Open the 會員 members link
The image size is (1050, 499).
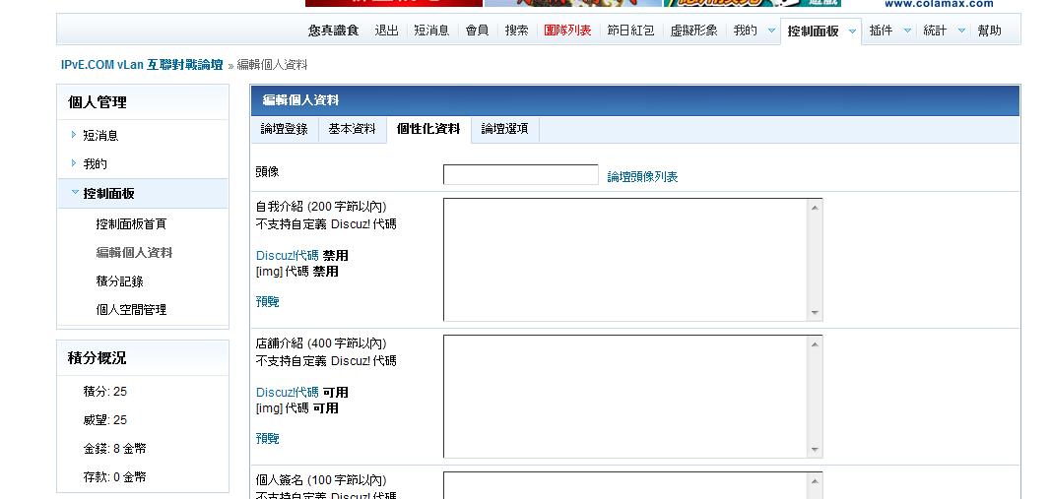[478, 31]
